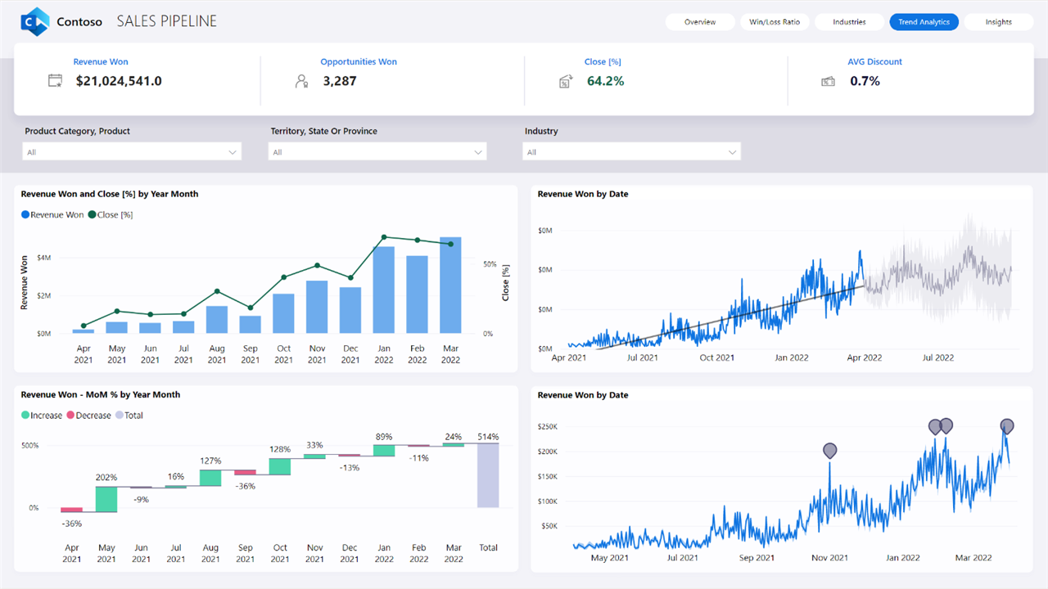The height and width of the screenshot is (589, 1048).
Task: Click the 127% Aug 2021 waterfall bar
Action: 210,478
